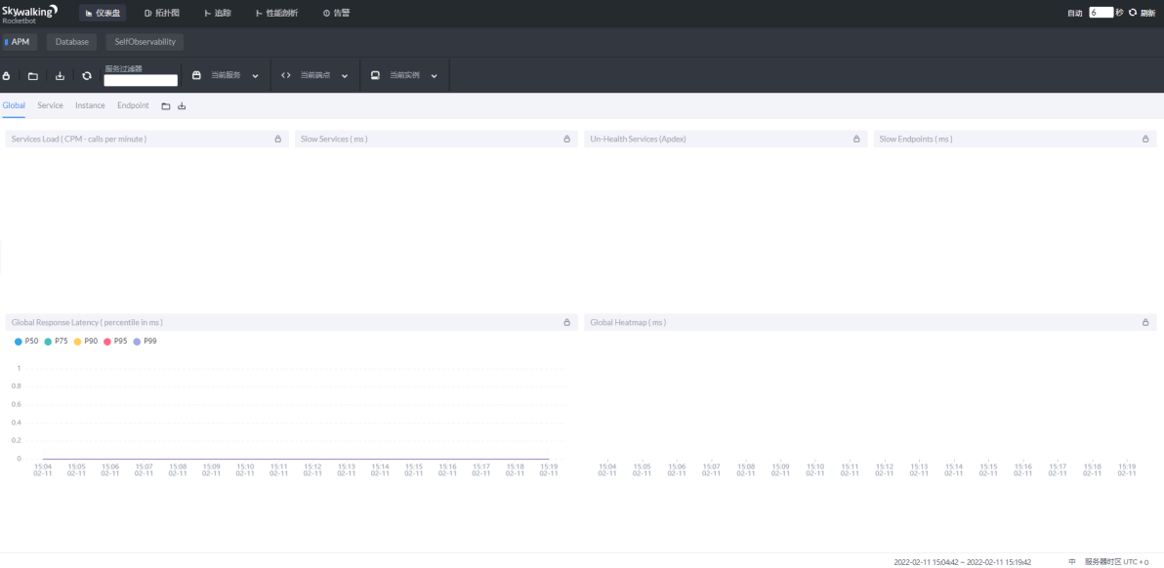
Task: Switch to the Instance tab
Action: (x=90, y=105)
